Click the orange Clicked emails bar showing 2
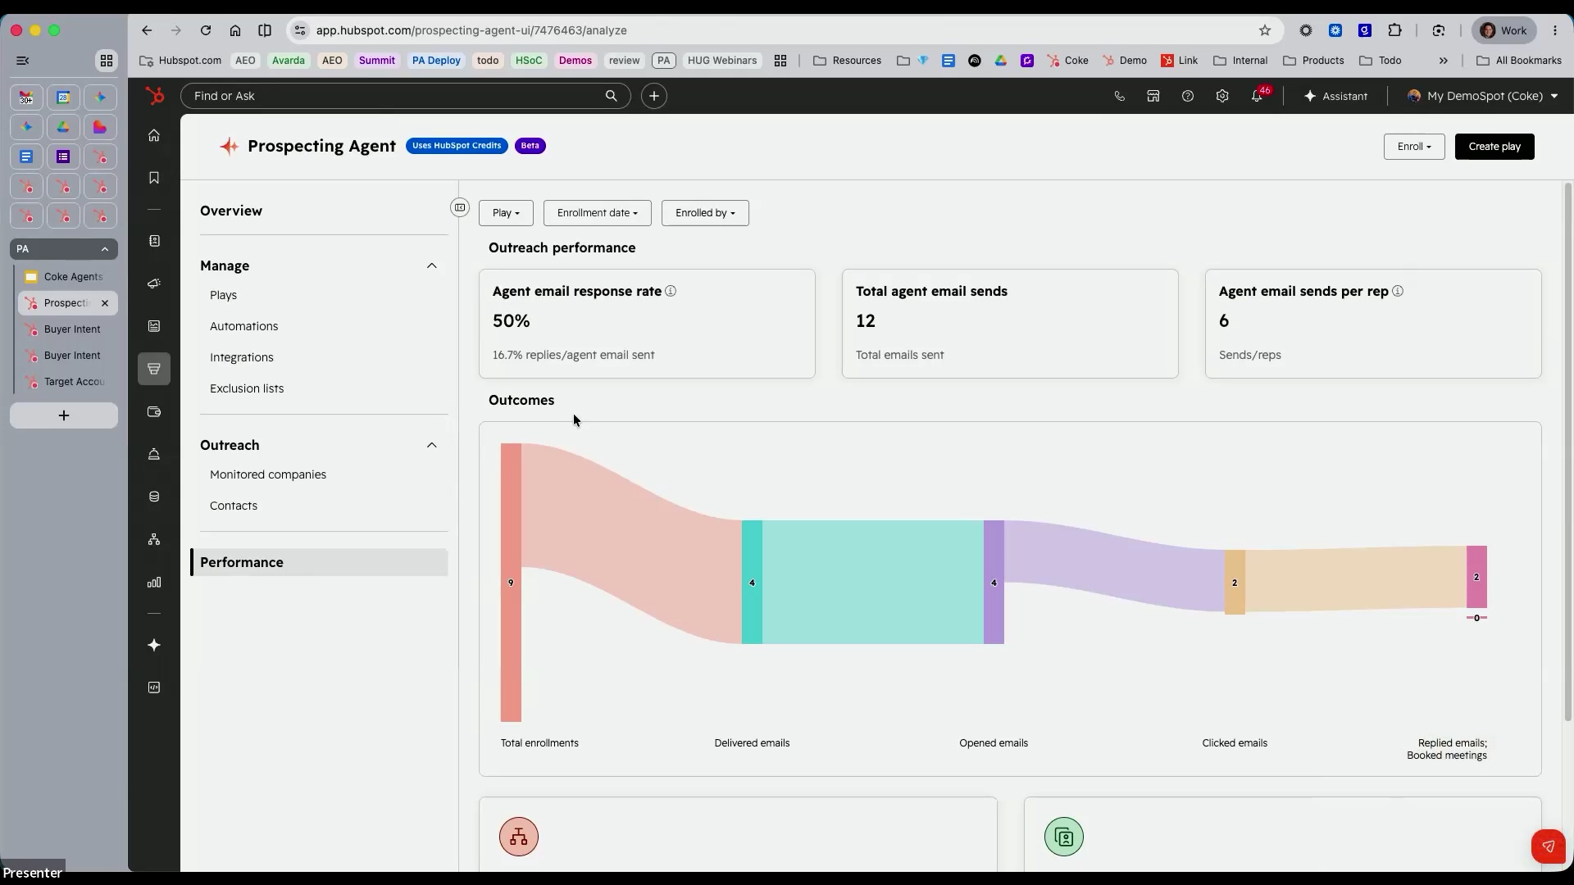This screenshot has height=885, width=1574. [1235, 583]
